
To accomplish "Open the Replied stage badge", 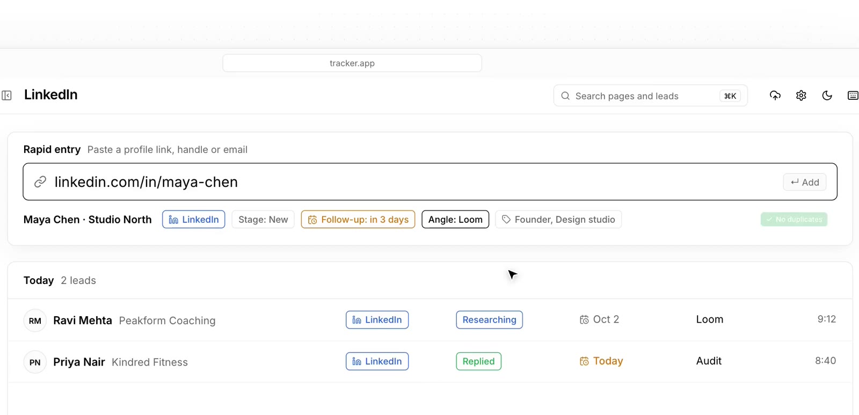I will (478, 361).
